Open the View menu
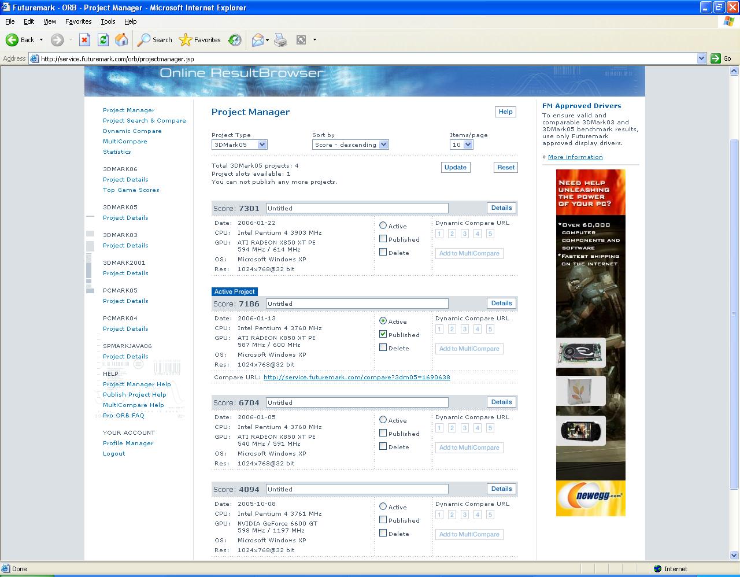Screen dimensions: 740x577 pyautogui.click(x=50, y=21)
